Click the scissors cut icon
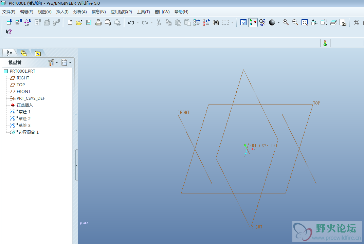The image size is (364, 244). pos(159,22)
